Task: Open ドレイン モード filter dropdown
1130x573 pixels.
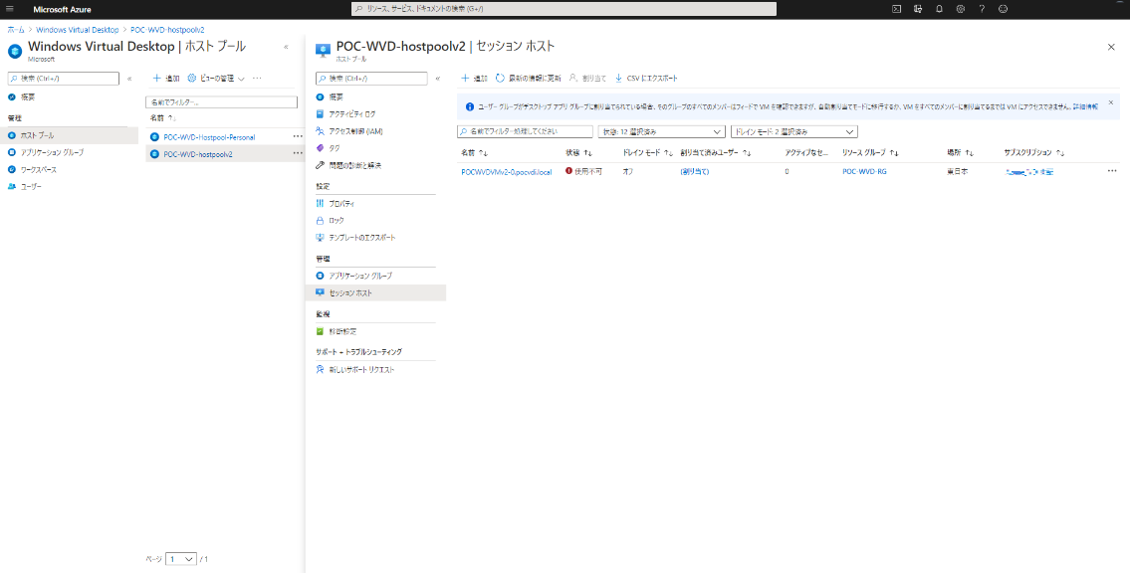Action: pos(794,131)
